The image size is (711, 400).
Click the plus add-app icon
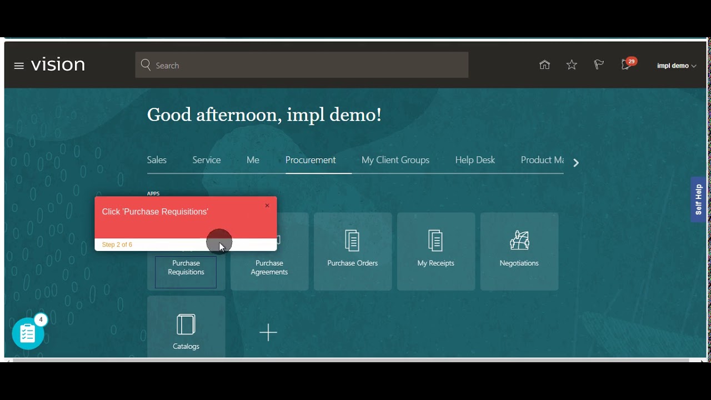pos(268,333)
